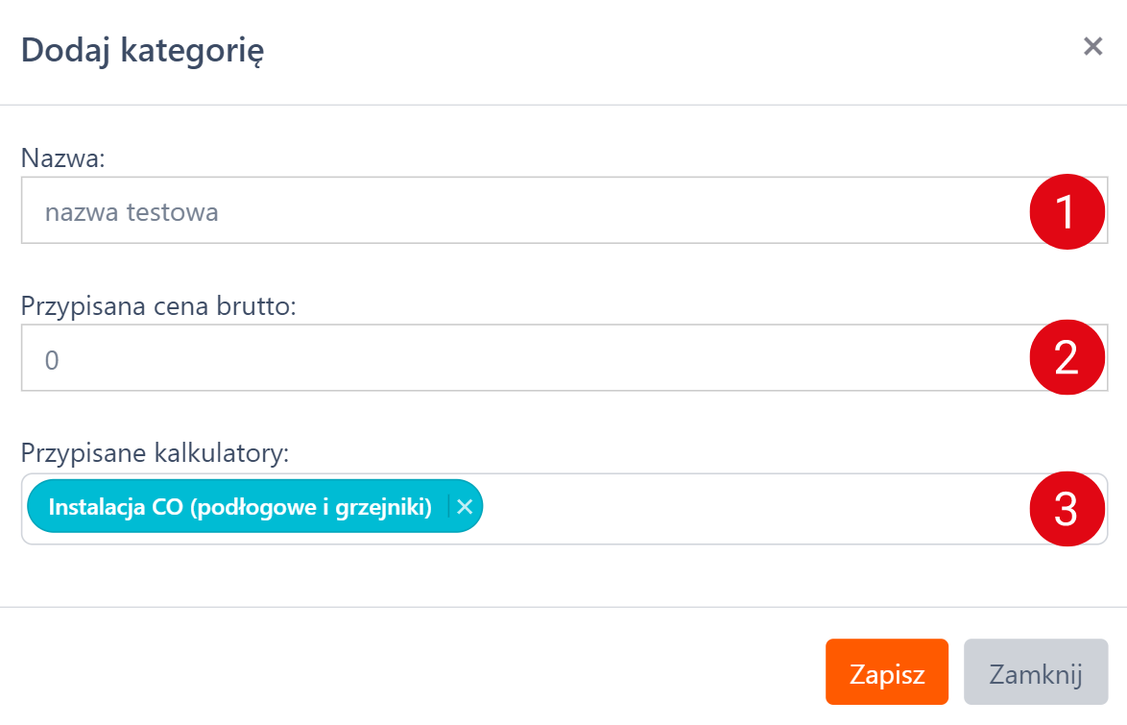Click empty space right of the calculator tag
Screen dimensions: 1127x725
(x=749, y=509)
